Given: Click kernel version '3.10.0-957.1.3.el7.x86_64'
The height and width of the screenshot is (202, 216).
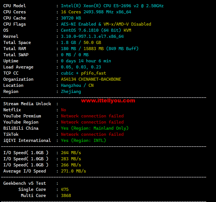Looking at the screenshot, I should [92, 36].
